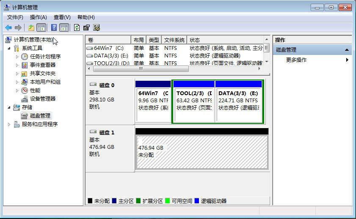Viewport: 356px width, 219px height.
Task: Expand the 服务和应用程序 node
Action: tap(9, 124)
